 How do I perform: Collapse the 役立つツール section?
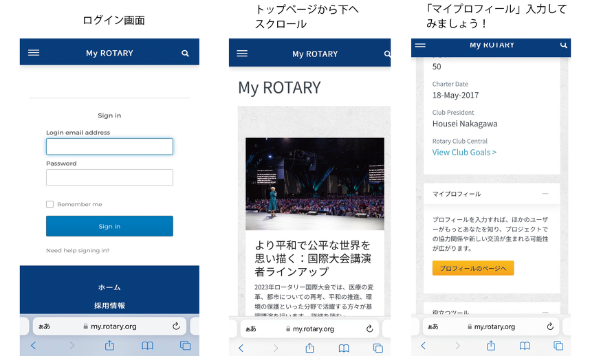545,312
